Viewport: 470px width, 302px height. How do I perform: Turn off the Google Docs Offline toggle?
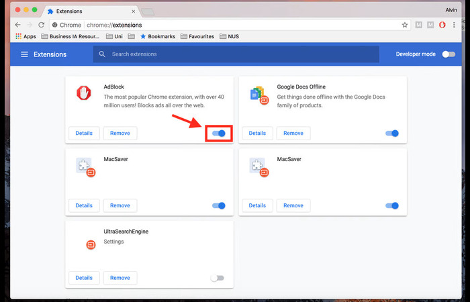[392, 134]
